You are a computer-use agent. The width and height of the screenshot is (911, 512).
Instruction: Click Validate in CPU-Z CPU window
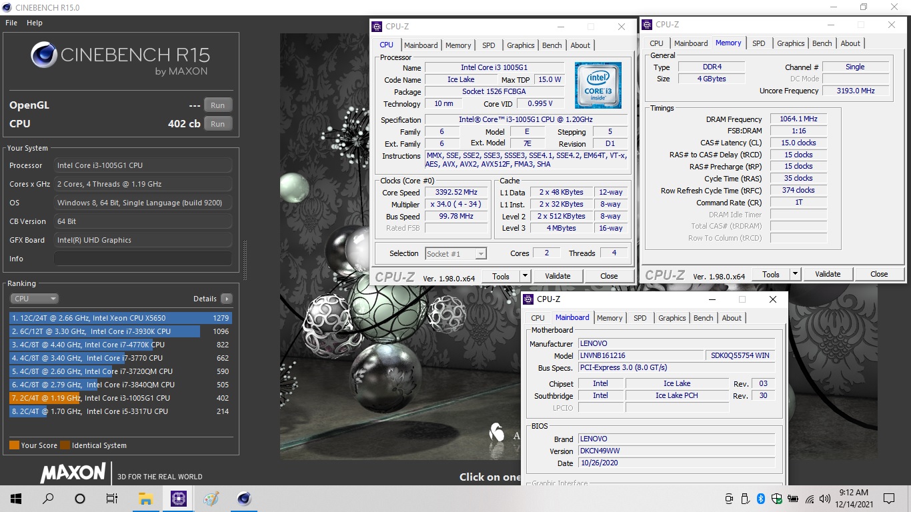point(558,276)
